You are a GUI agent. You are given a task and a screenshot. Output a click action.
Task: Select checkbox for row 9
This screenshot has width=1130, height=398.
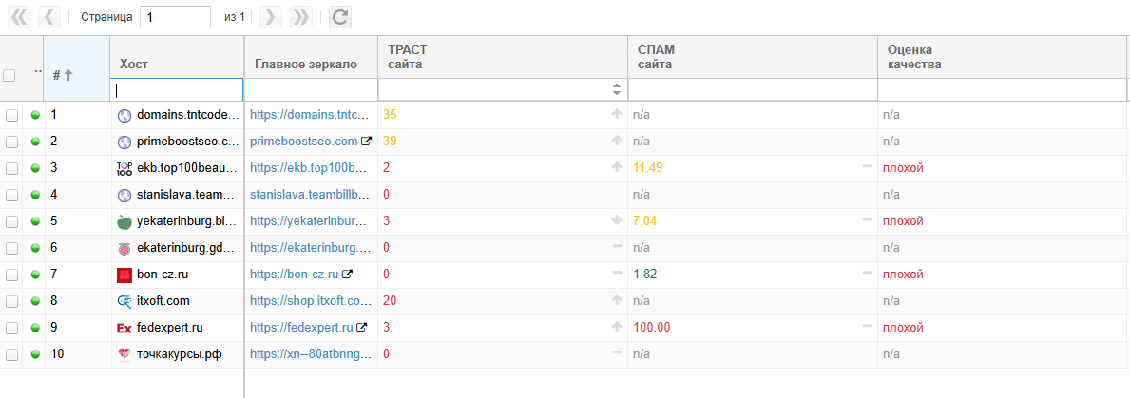pos(11,328)
